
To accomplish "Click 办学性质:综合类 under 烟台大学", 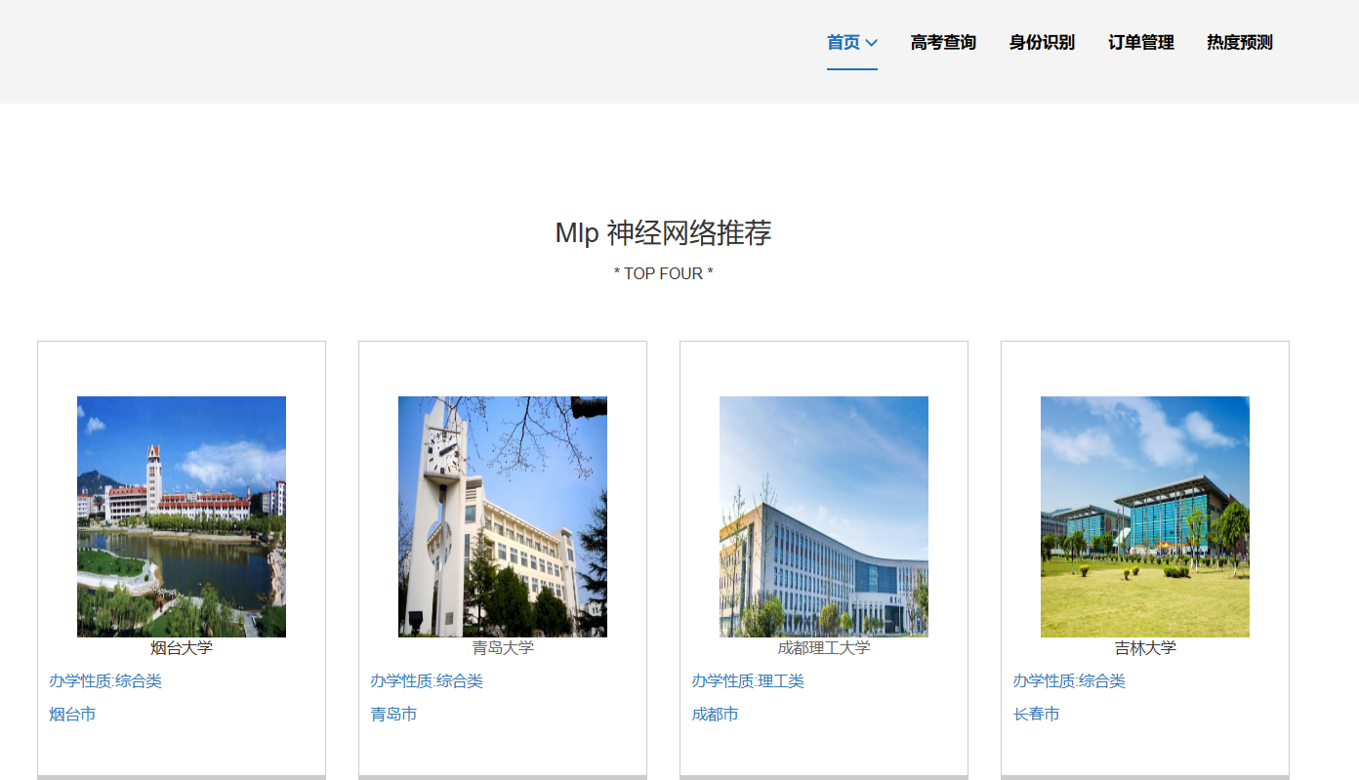I will point(105,681).
